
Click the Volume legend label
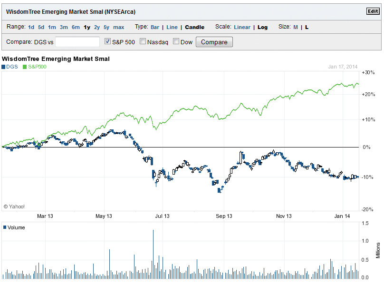[x=16, y=227]
